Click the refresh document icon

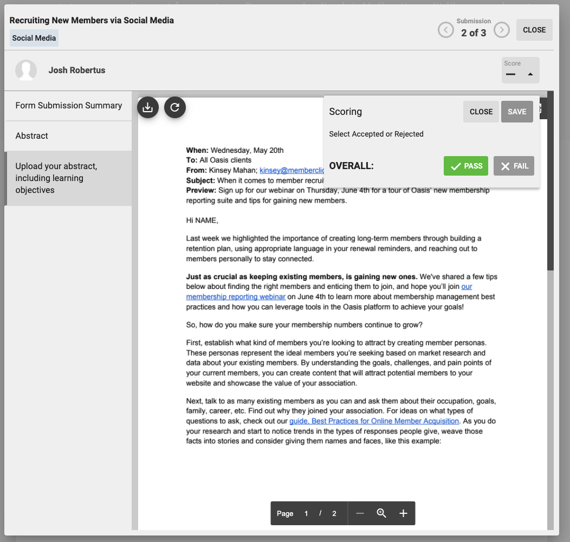coord(175,107)
